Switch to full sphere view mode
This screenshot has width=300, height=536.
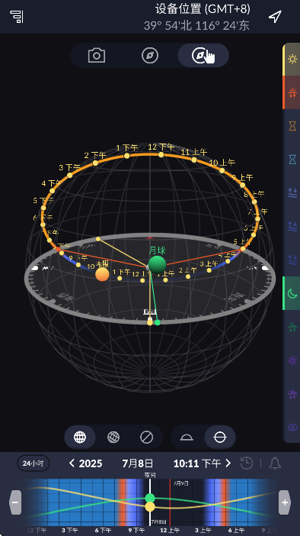pyautogui.click(x=220, y=438)
